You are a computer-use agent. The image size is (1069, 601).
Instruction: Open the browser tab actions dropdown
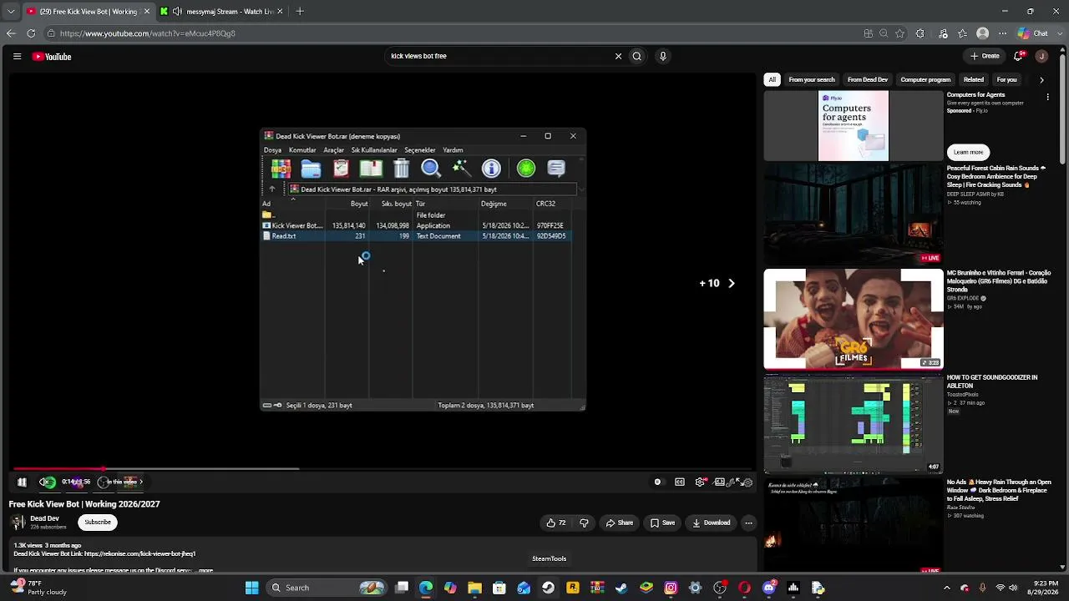point(11,12)
